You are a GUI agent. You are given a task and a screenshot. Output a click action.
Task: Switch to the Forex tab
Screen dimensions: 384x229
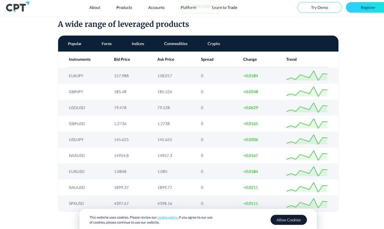tap(107, 44)
